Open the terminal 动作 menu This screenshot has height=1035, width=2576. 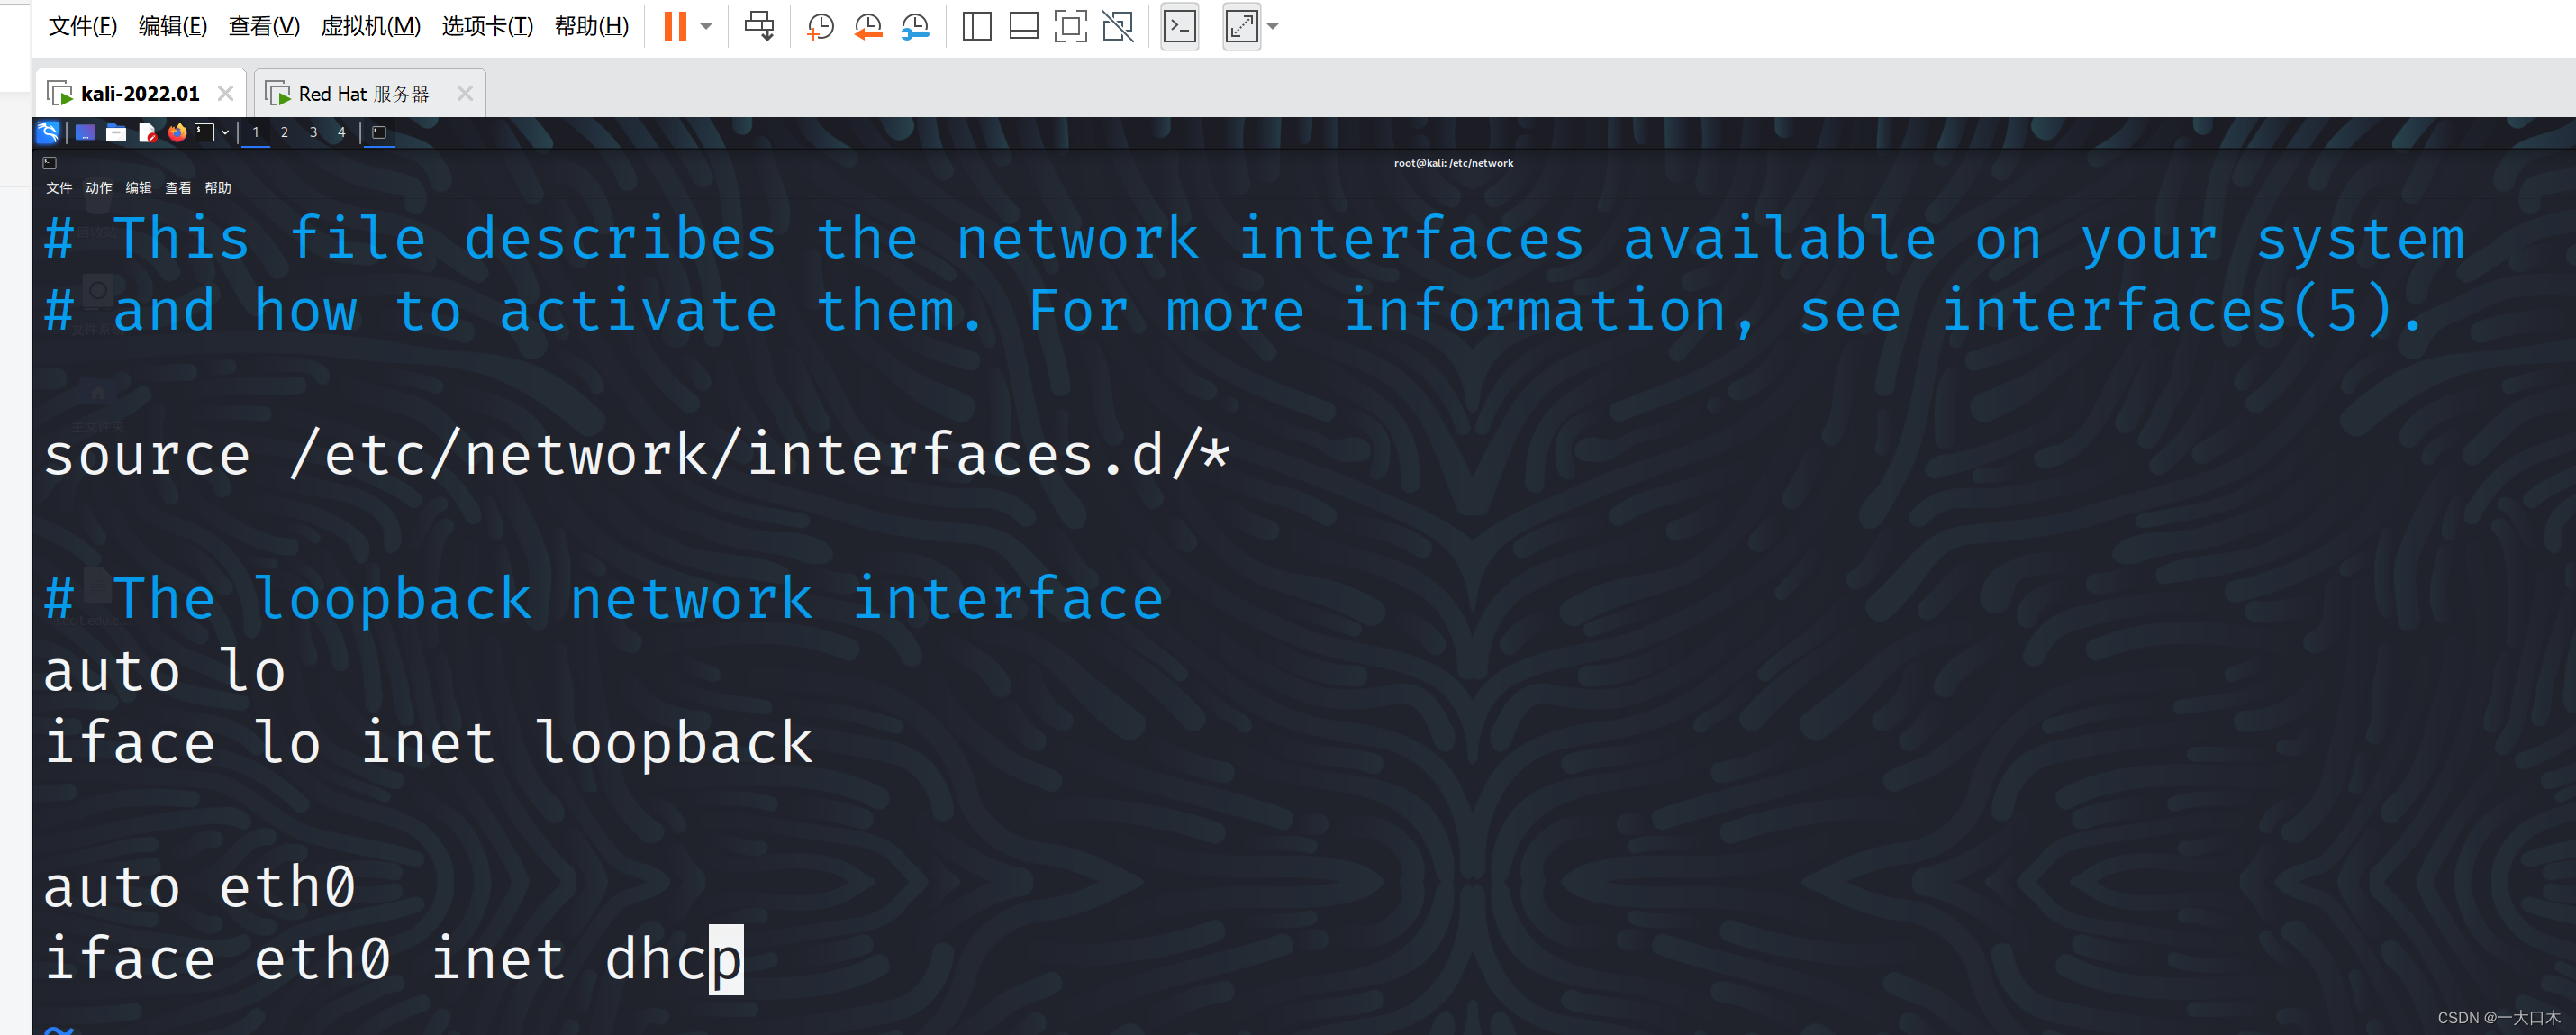pyautogui.click(x=98, y=188)
